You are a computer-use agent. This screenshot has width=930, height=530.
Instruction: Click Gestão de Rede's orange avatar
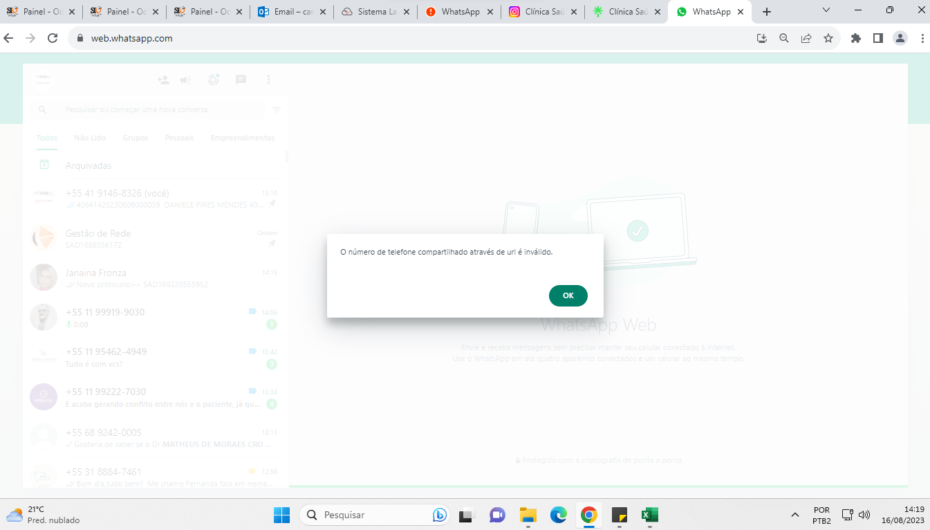coord(44,238)
